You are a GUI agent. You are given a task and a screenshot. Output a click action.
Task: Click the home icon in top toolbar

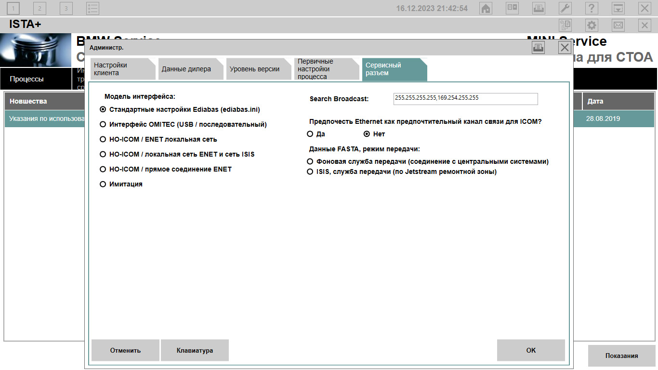[486, 8]
